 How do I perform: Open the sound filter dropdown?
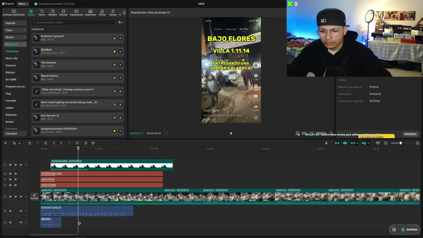tap(121, 22)
